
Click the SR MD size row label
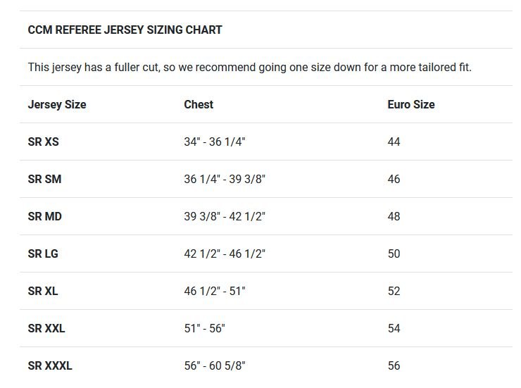pos(45,216)
